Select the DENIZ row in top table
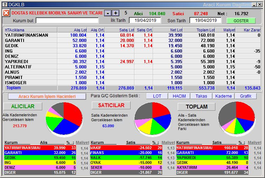Viewport: 265px width, 178px height. 132,56
